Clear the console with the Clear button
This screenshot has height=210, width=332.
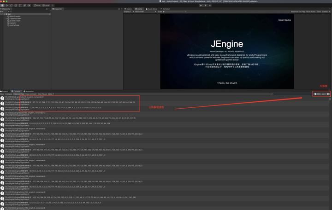[2, 94]
